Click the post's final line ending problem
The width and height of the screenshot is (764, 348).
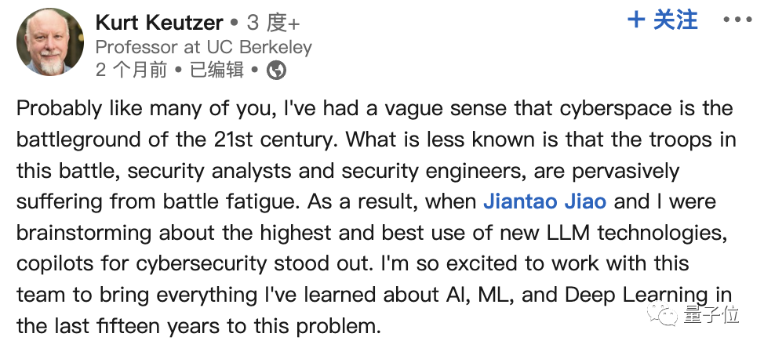(x=198, y=327)
